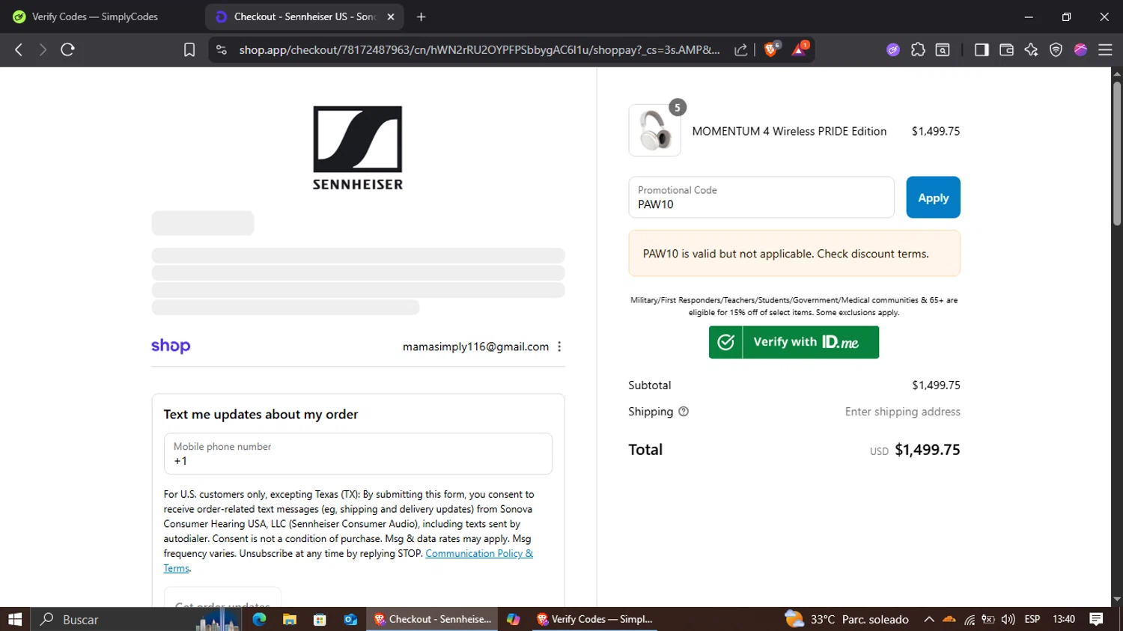Open the browser profile avatar
This screenshot has height=631, width=1123.
[x=1080, y=49]
